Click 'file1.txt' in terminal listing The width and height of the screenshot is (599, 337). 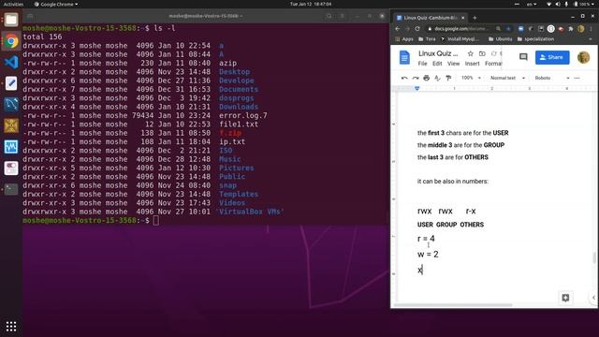coord(239,125)
